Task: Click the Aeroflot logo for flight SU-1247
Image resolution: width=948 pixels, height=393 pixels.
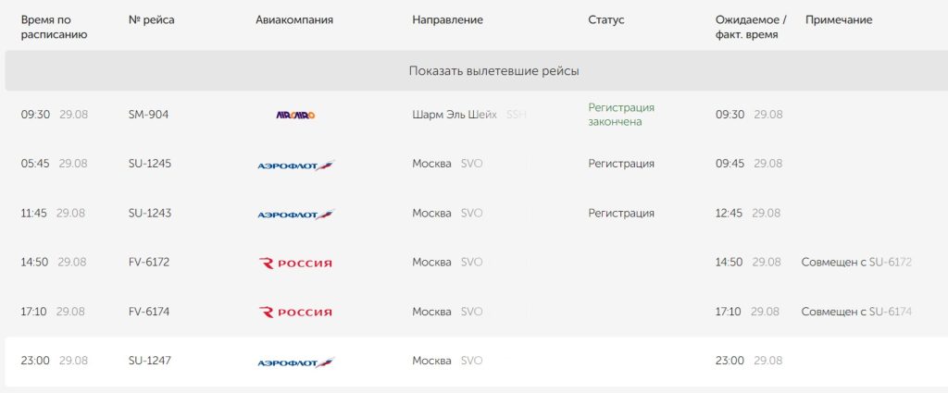Action: tap(295, 362)
